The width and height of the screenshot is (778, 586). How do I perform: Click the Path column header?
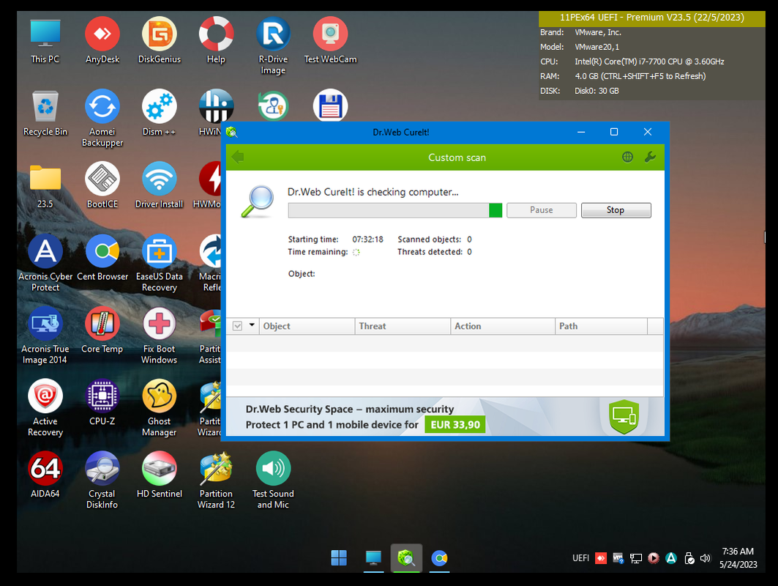tap(601, 326)
